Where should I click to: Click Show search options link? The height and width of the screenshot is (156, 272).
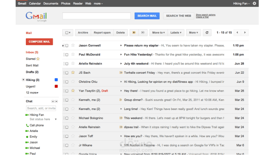pos(206,15)
